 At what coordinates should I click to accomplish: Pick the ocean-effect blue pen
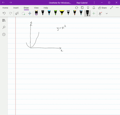(81, 13)
